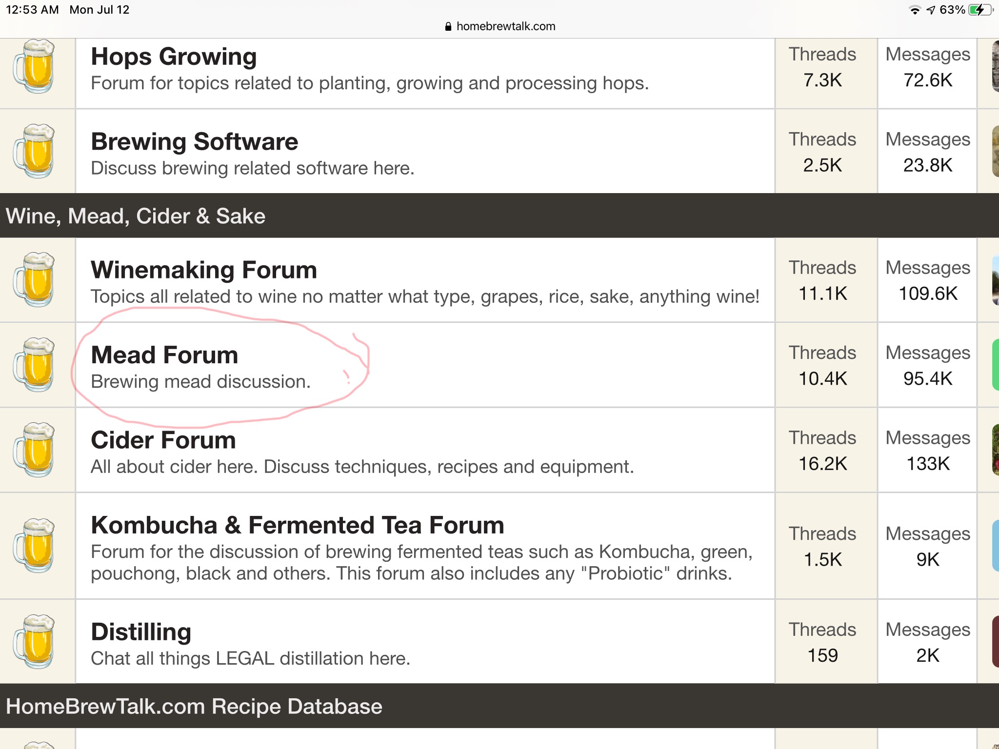Click 'Chat all things LEGAL distillation here.' text

tap(251, 658)
